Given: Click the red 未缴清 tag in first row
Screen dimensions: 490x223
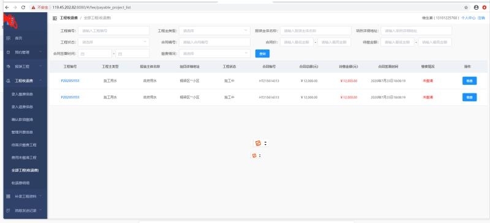Looking at the screenshot, I should pyautogui.click(x=428, y=81).
